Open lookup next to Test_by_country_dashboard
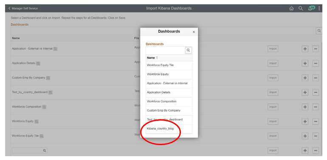 [51, 92]
